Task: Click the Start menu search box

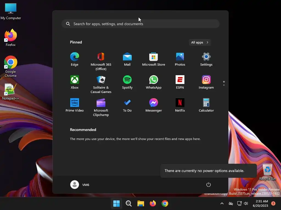Action: click(140, 24)
